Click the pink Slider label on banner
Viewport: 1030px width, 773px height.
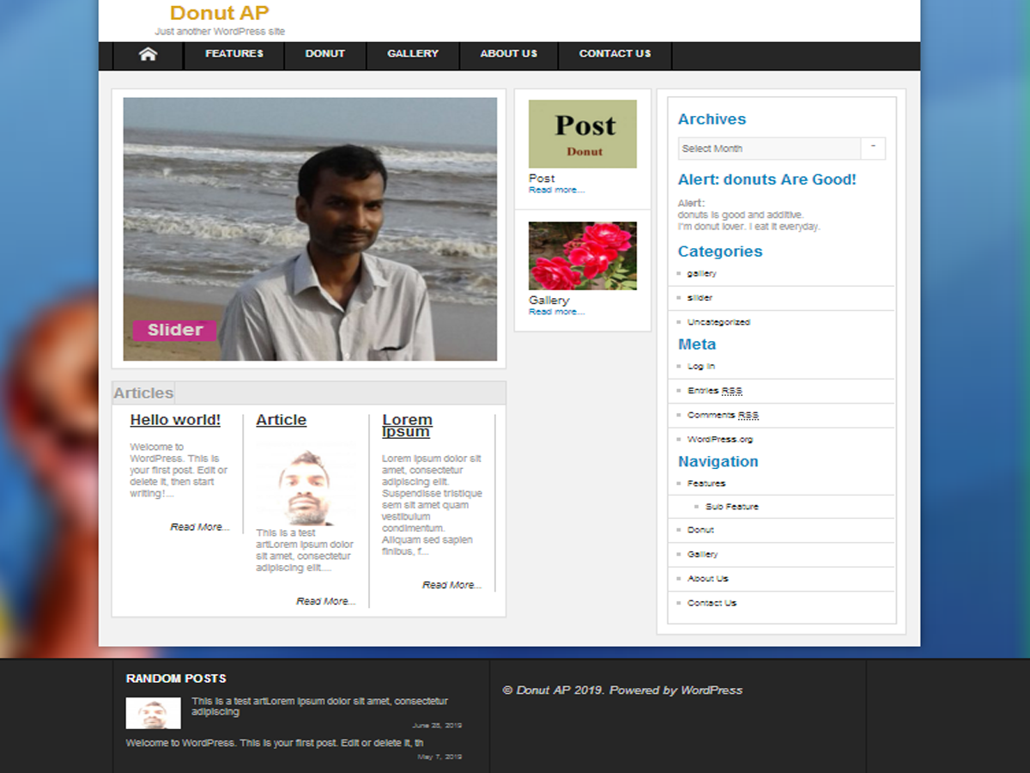(174, 330)
